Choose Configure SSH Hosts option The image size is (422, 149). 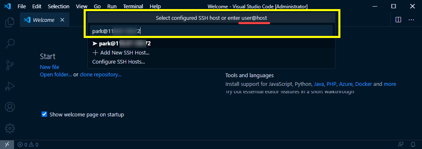pyautogui.click(x=211, y=61)
